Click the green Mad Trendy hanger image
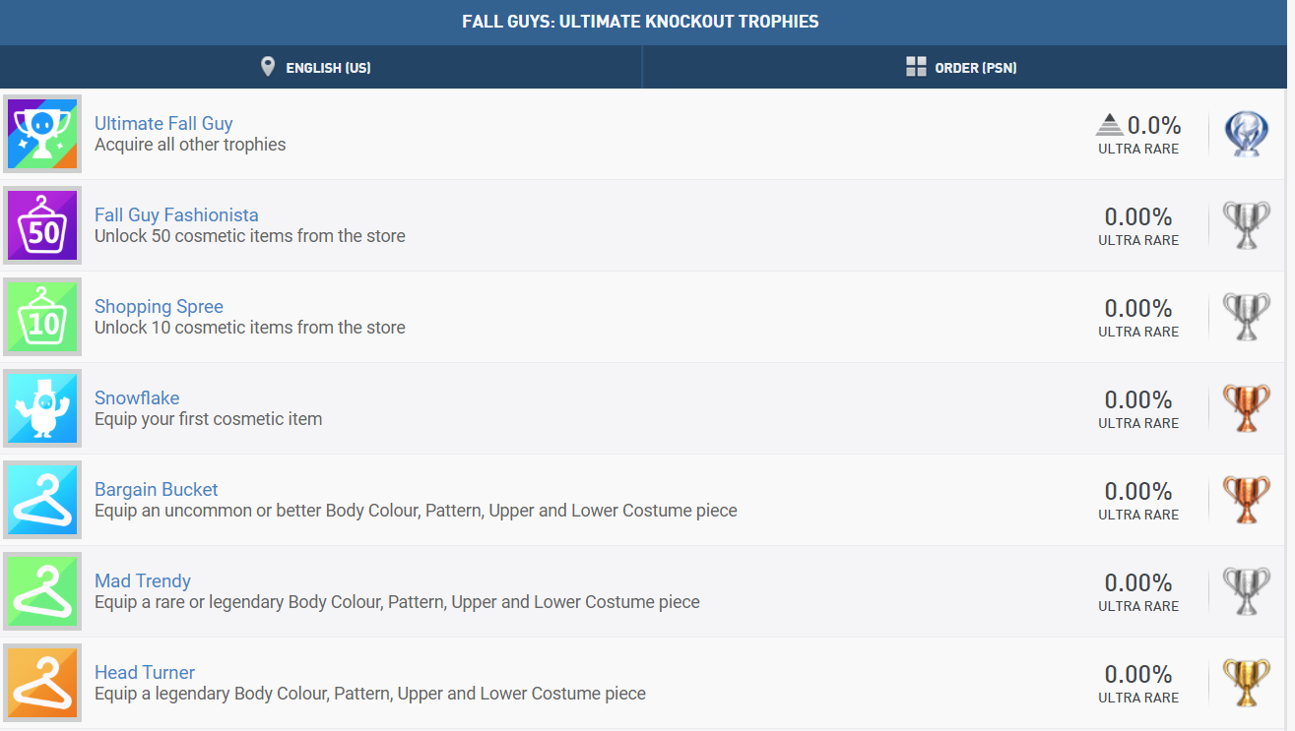This screenshot has width=1295, height=731. (x=42, y=591)
